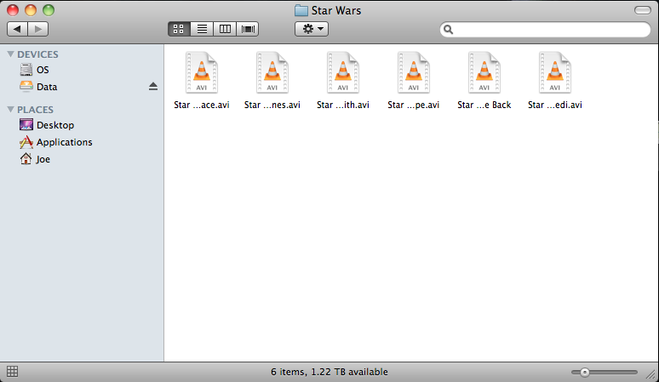
Task: Close the Star Wars window
Action: (13, 10)
